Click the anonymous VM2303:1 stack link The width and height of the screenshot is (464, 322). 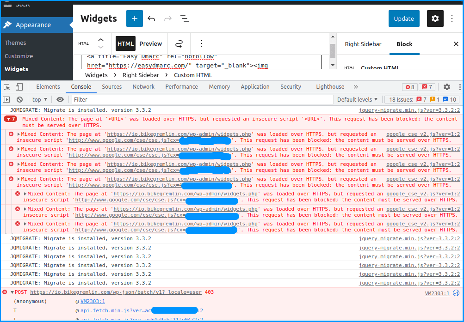click(93, 301)
